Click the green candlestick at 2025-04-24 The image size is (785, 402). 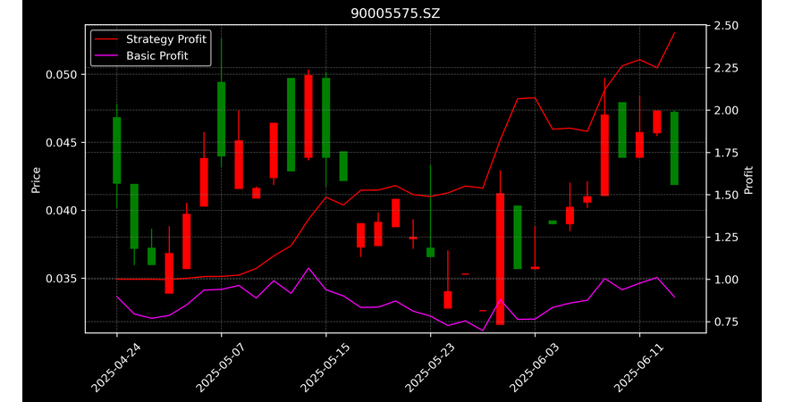(117, 150)
